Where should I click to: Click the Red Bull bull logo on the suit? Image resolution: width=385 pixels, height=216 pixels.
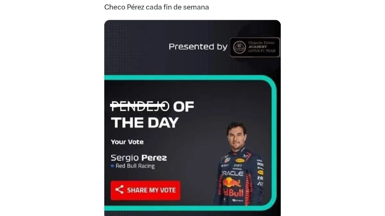[232, 182]
